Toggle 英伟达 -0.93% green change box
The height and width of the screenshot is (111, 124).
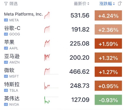[x=108, y=100]
